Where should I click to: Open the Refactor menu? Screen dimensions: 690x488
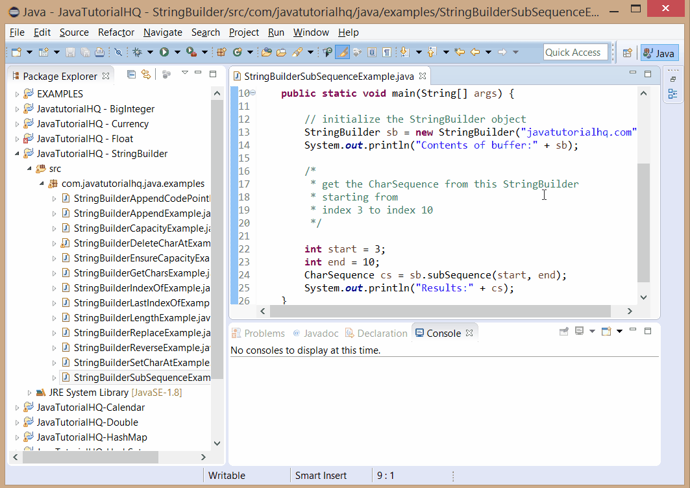[x=116, y=32]
